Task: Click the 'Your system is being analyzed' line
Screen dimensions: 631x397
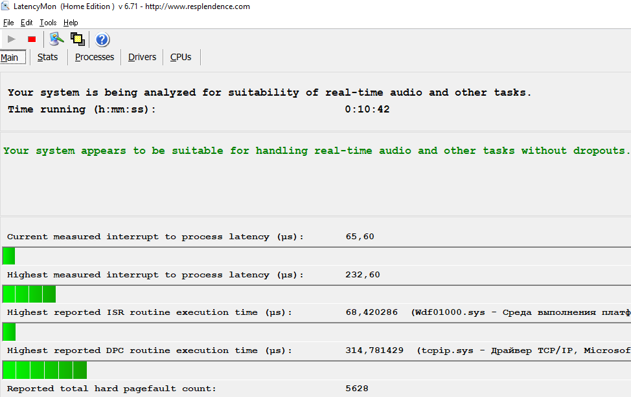Action: tap(270, 92)
